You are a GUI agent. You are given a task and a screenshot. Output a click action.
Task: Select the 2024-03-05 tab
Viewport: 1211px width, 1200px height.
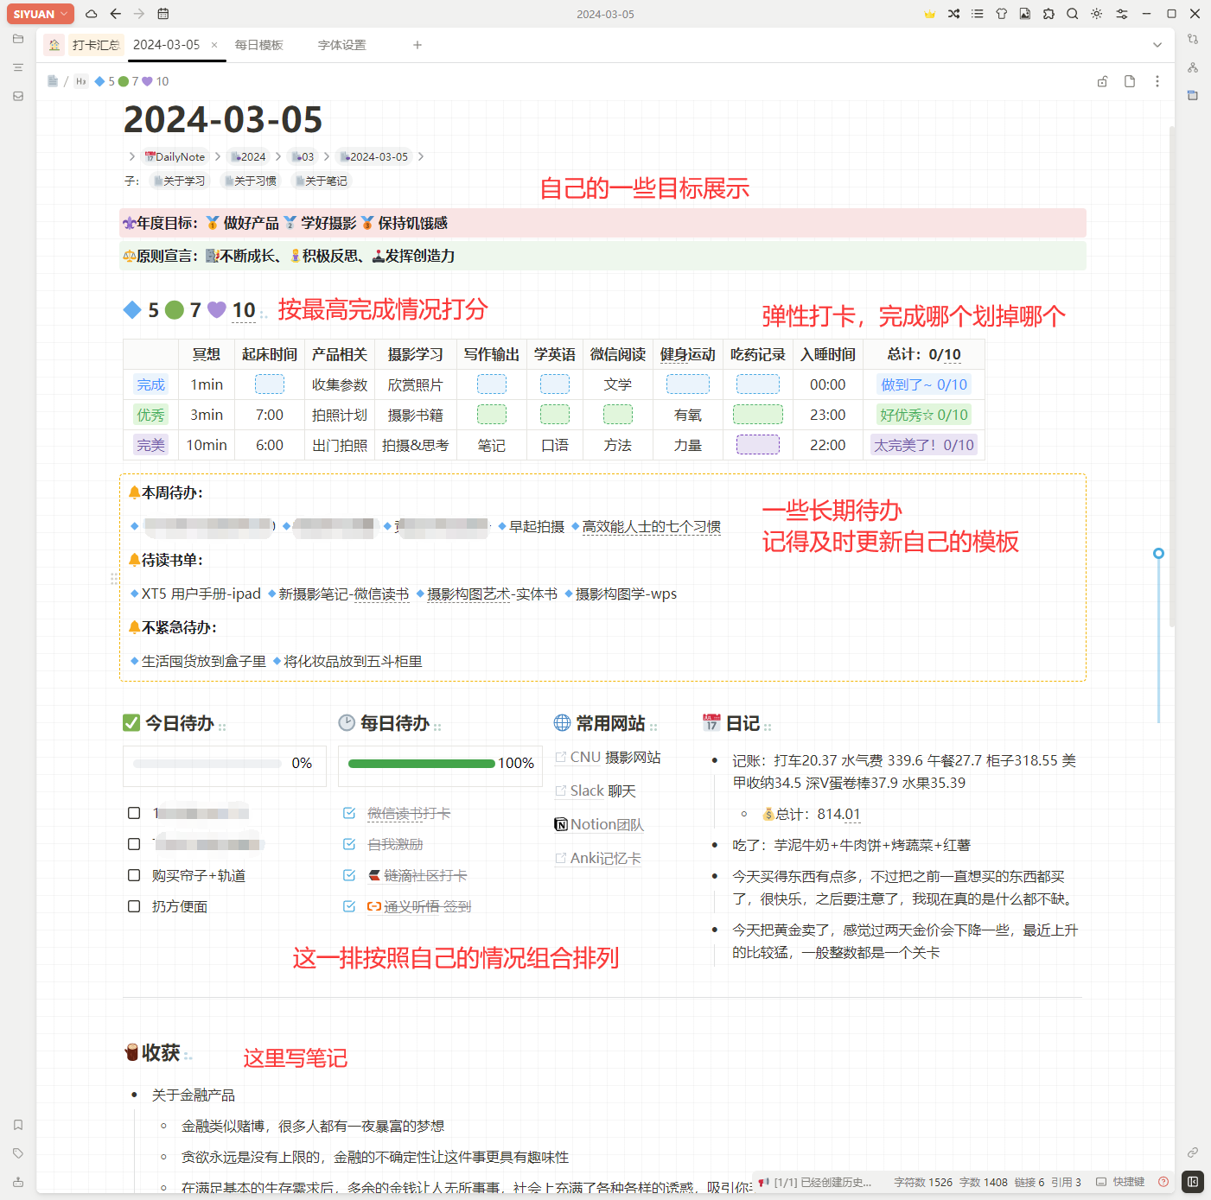(166, 45)
